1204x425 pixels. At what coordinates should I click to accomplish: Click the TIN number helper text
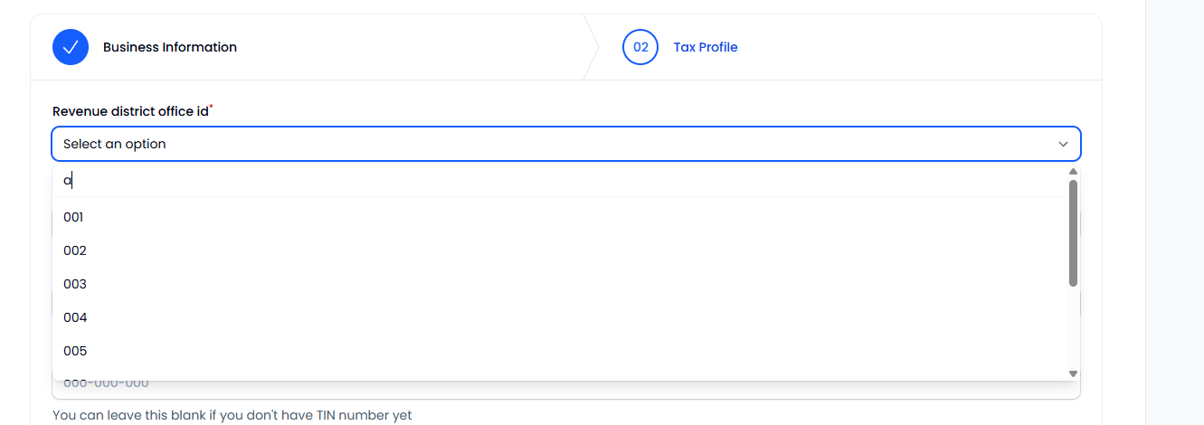point(232,415)
